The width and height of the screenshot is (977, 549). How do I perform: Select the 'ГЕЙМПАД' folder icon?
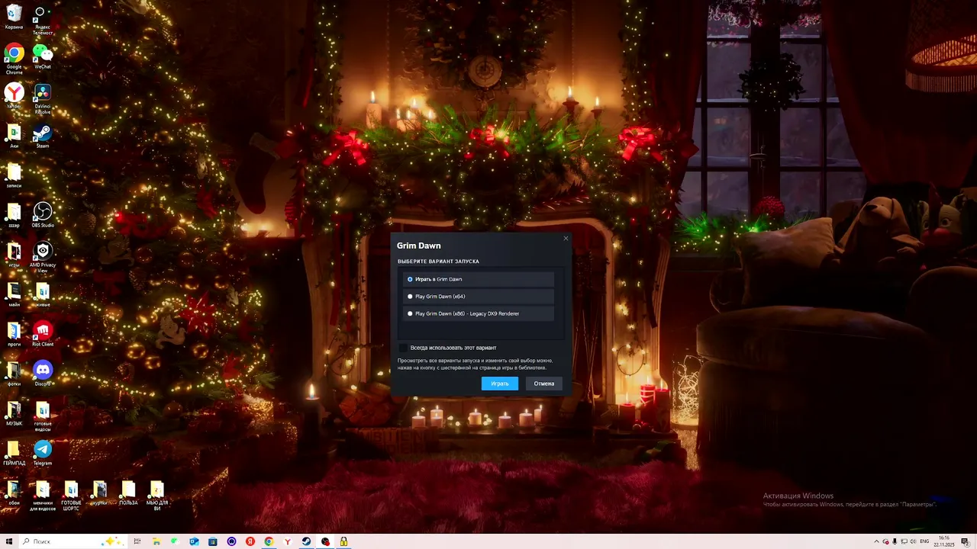[14, 453]
